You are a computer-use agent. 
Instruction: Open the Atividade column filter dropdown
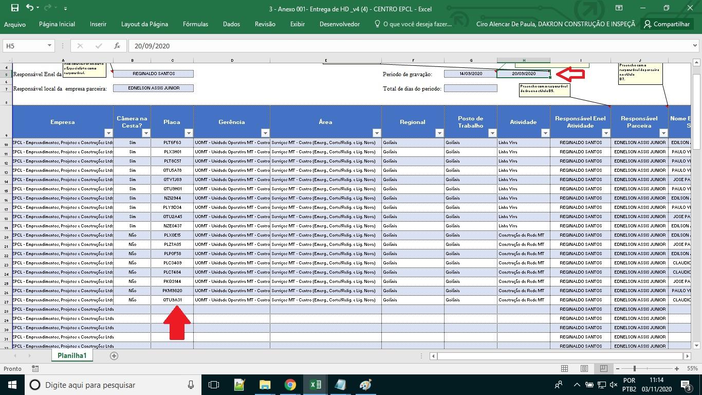pyautogui.click(x=545, y=133)
